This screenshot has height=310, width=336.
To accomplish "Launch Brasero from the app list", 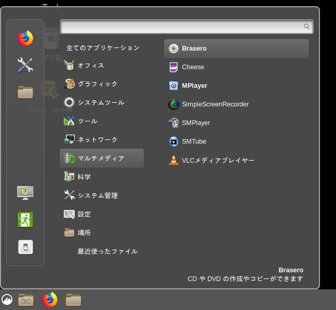I will click(x=236, y=49).
